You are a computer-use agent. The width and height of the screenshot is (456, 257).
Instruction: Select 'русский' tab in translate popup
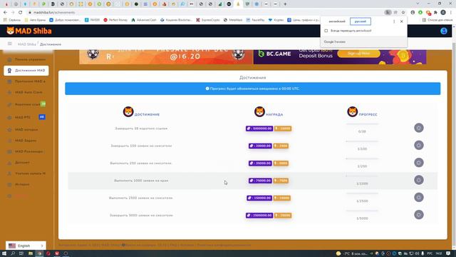click(x=361, y=21)
